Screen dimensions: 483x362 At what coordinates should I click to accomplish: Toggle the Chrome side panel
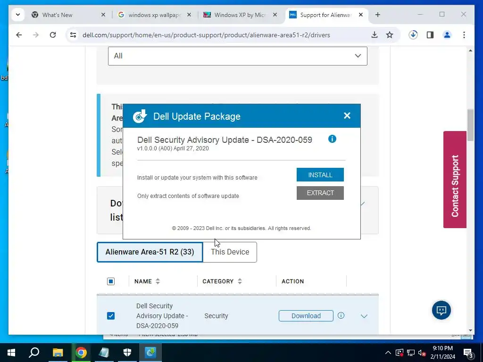430,35
